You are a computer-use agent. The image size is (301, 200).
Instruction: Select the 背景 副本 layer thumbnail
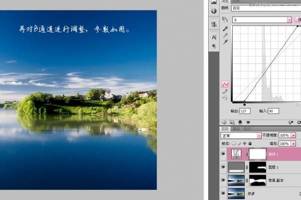pyautogui.click(x=236, y=180)
